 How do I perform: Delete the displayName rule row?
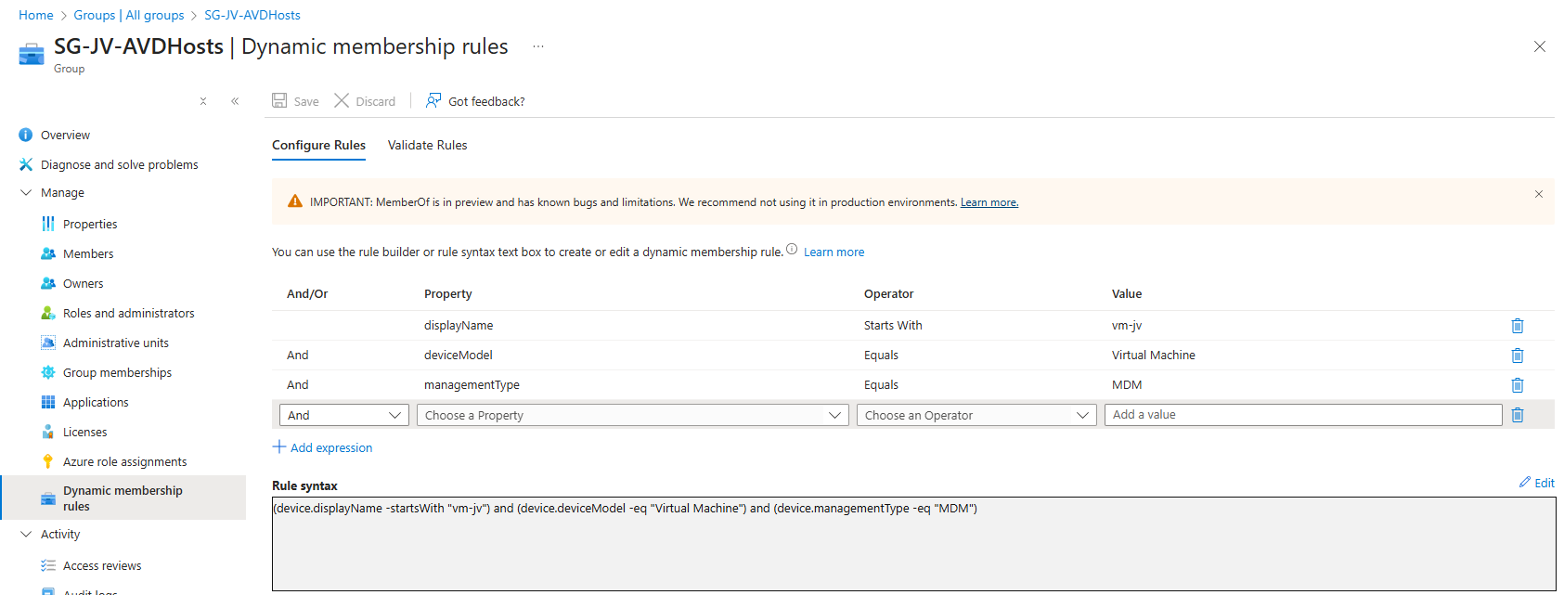(1517, 326)
